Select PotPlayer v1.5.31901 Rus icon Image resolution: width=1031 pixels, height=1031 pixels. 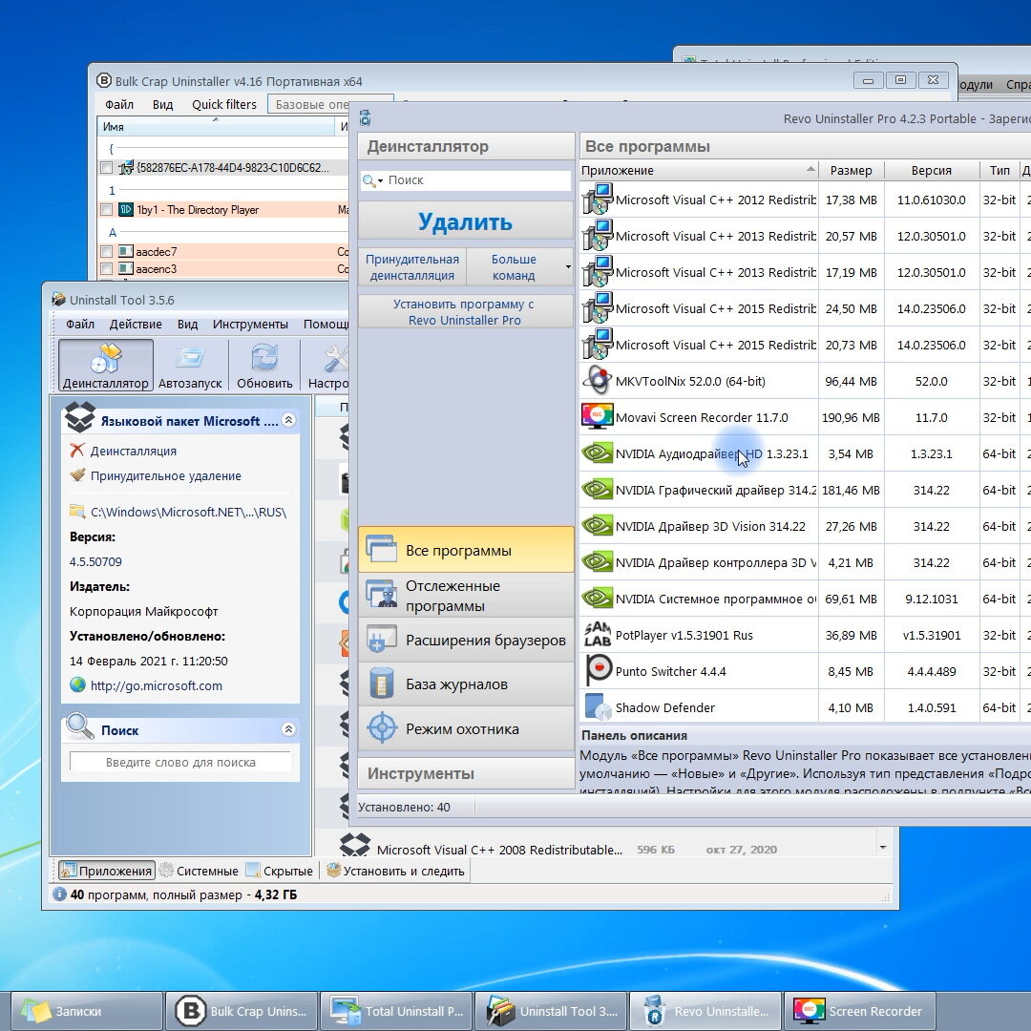(x=597, y=635)
